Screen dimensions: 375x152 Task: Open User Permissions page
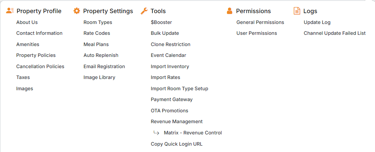tap(256, 33)
